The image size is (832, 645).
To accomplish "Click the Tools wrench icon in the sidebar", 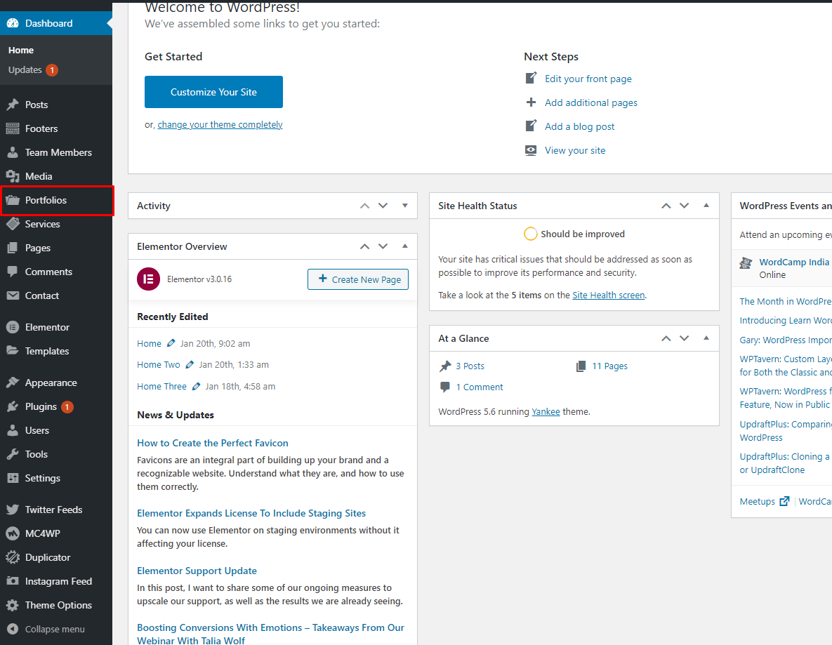I will [x=13, y=454].
